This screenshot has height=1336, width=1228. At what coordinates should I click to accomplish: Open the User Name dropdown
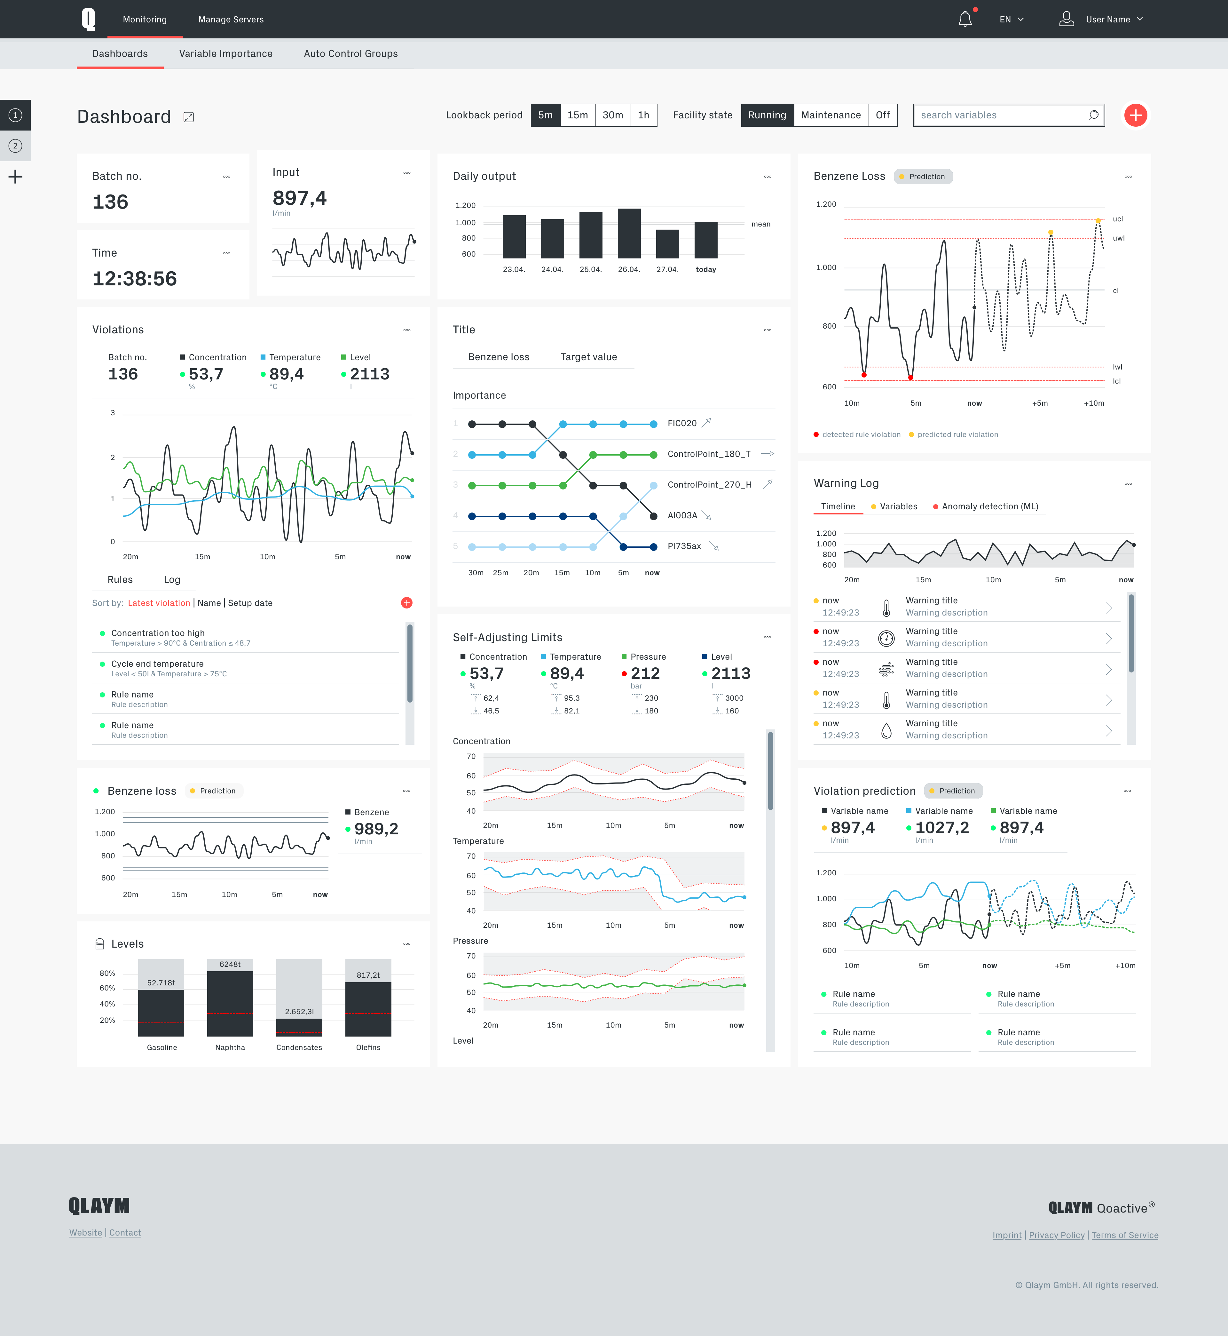point(1114,19)
